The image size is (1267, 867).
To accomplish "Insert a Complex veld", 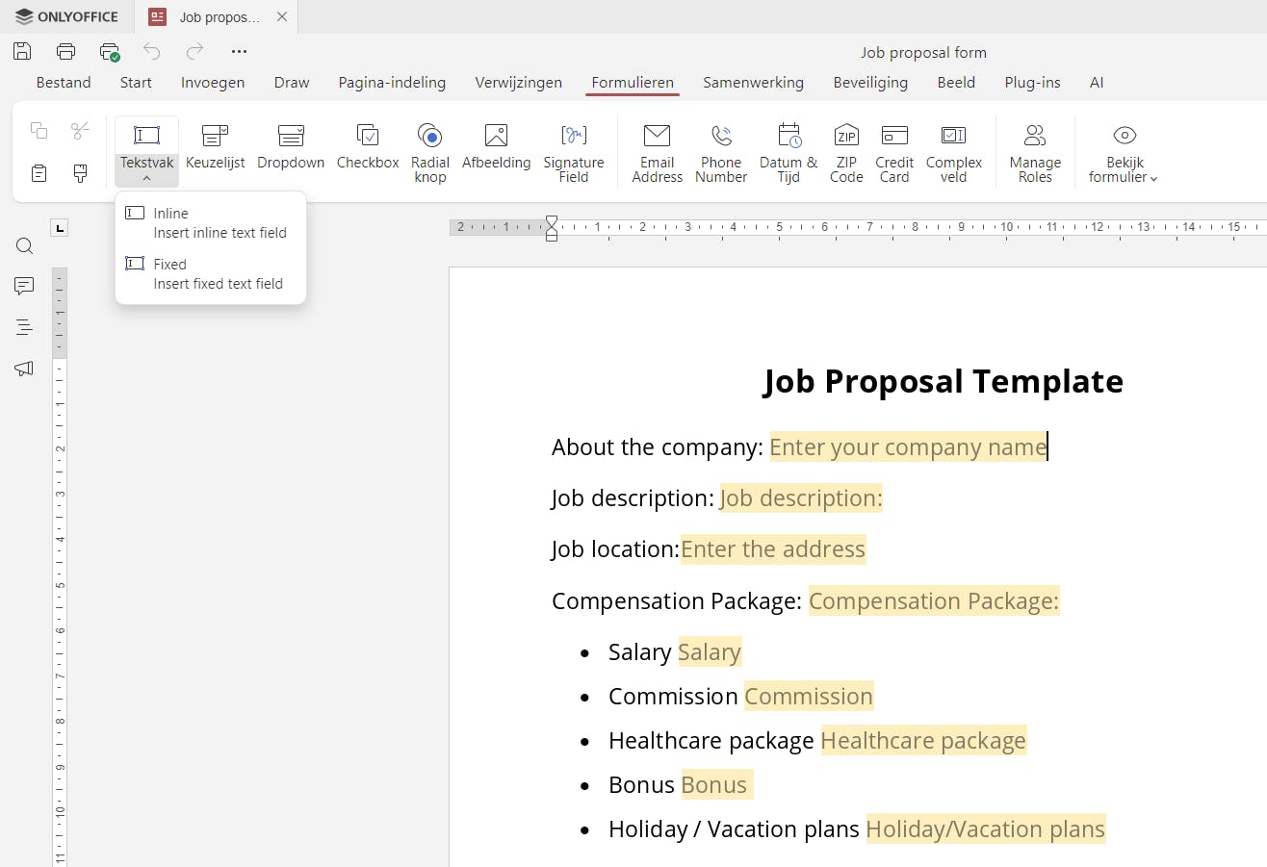I will 953,151.
